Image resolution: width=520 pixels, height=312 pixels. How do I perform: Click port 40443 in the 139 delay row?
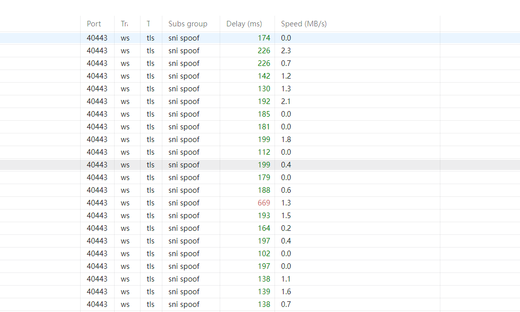97,292
